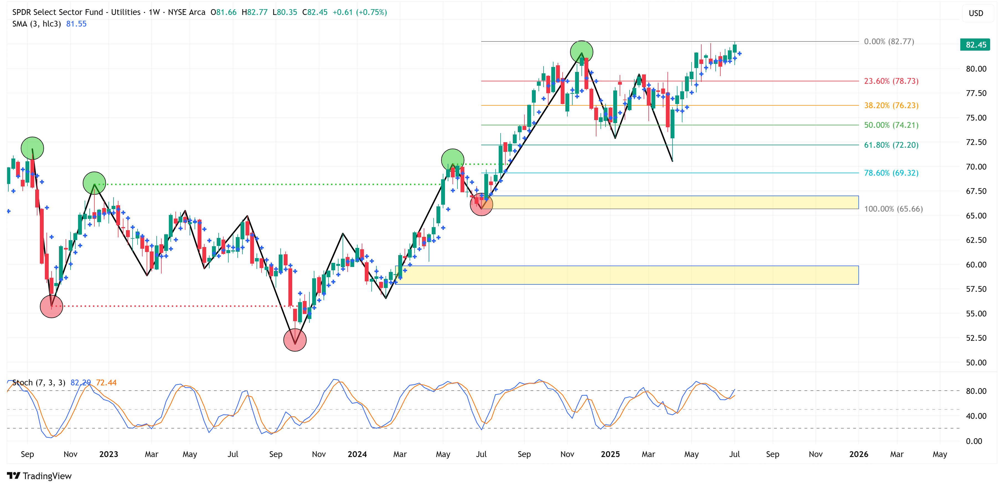Click the 2025 label on the time axis

pyautogui.click(x=610, y=454)
